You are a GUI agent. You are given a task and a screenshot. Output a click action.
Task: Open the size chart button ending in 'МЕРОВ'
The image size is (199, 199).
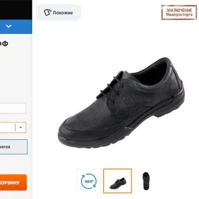tap(13, 147)
